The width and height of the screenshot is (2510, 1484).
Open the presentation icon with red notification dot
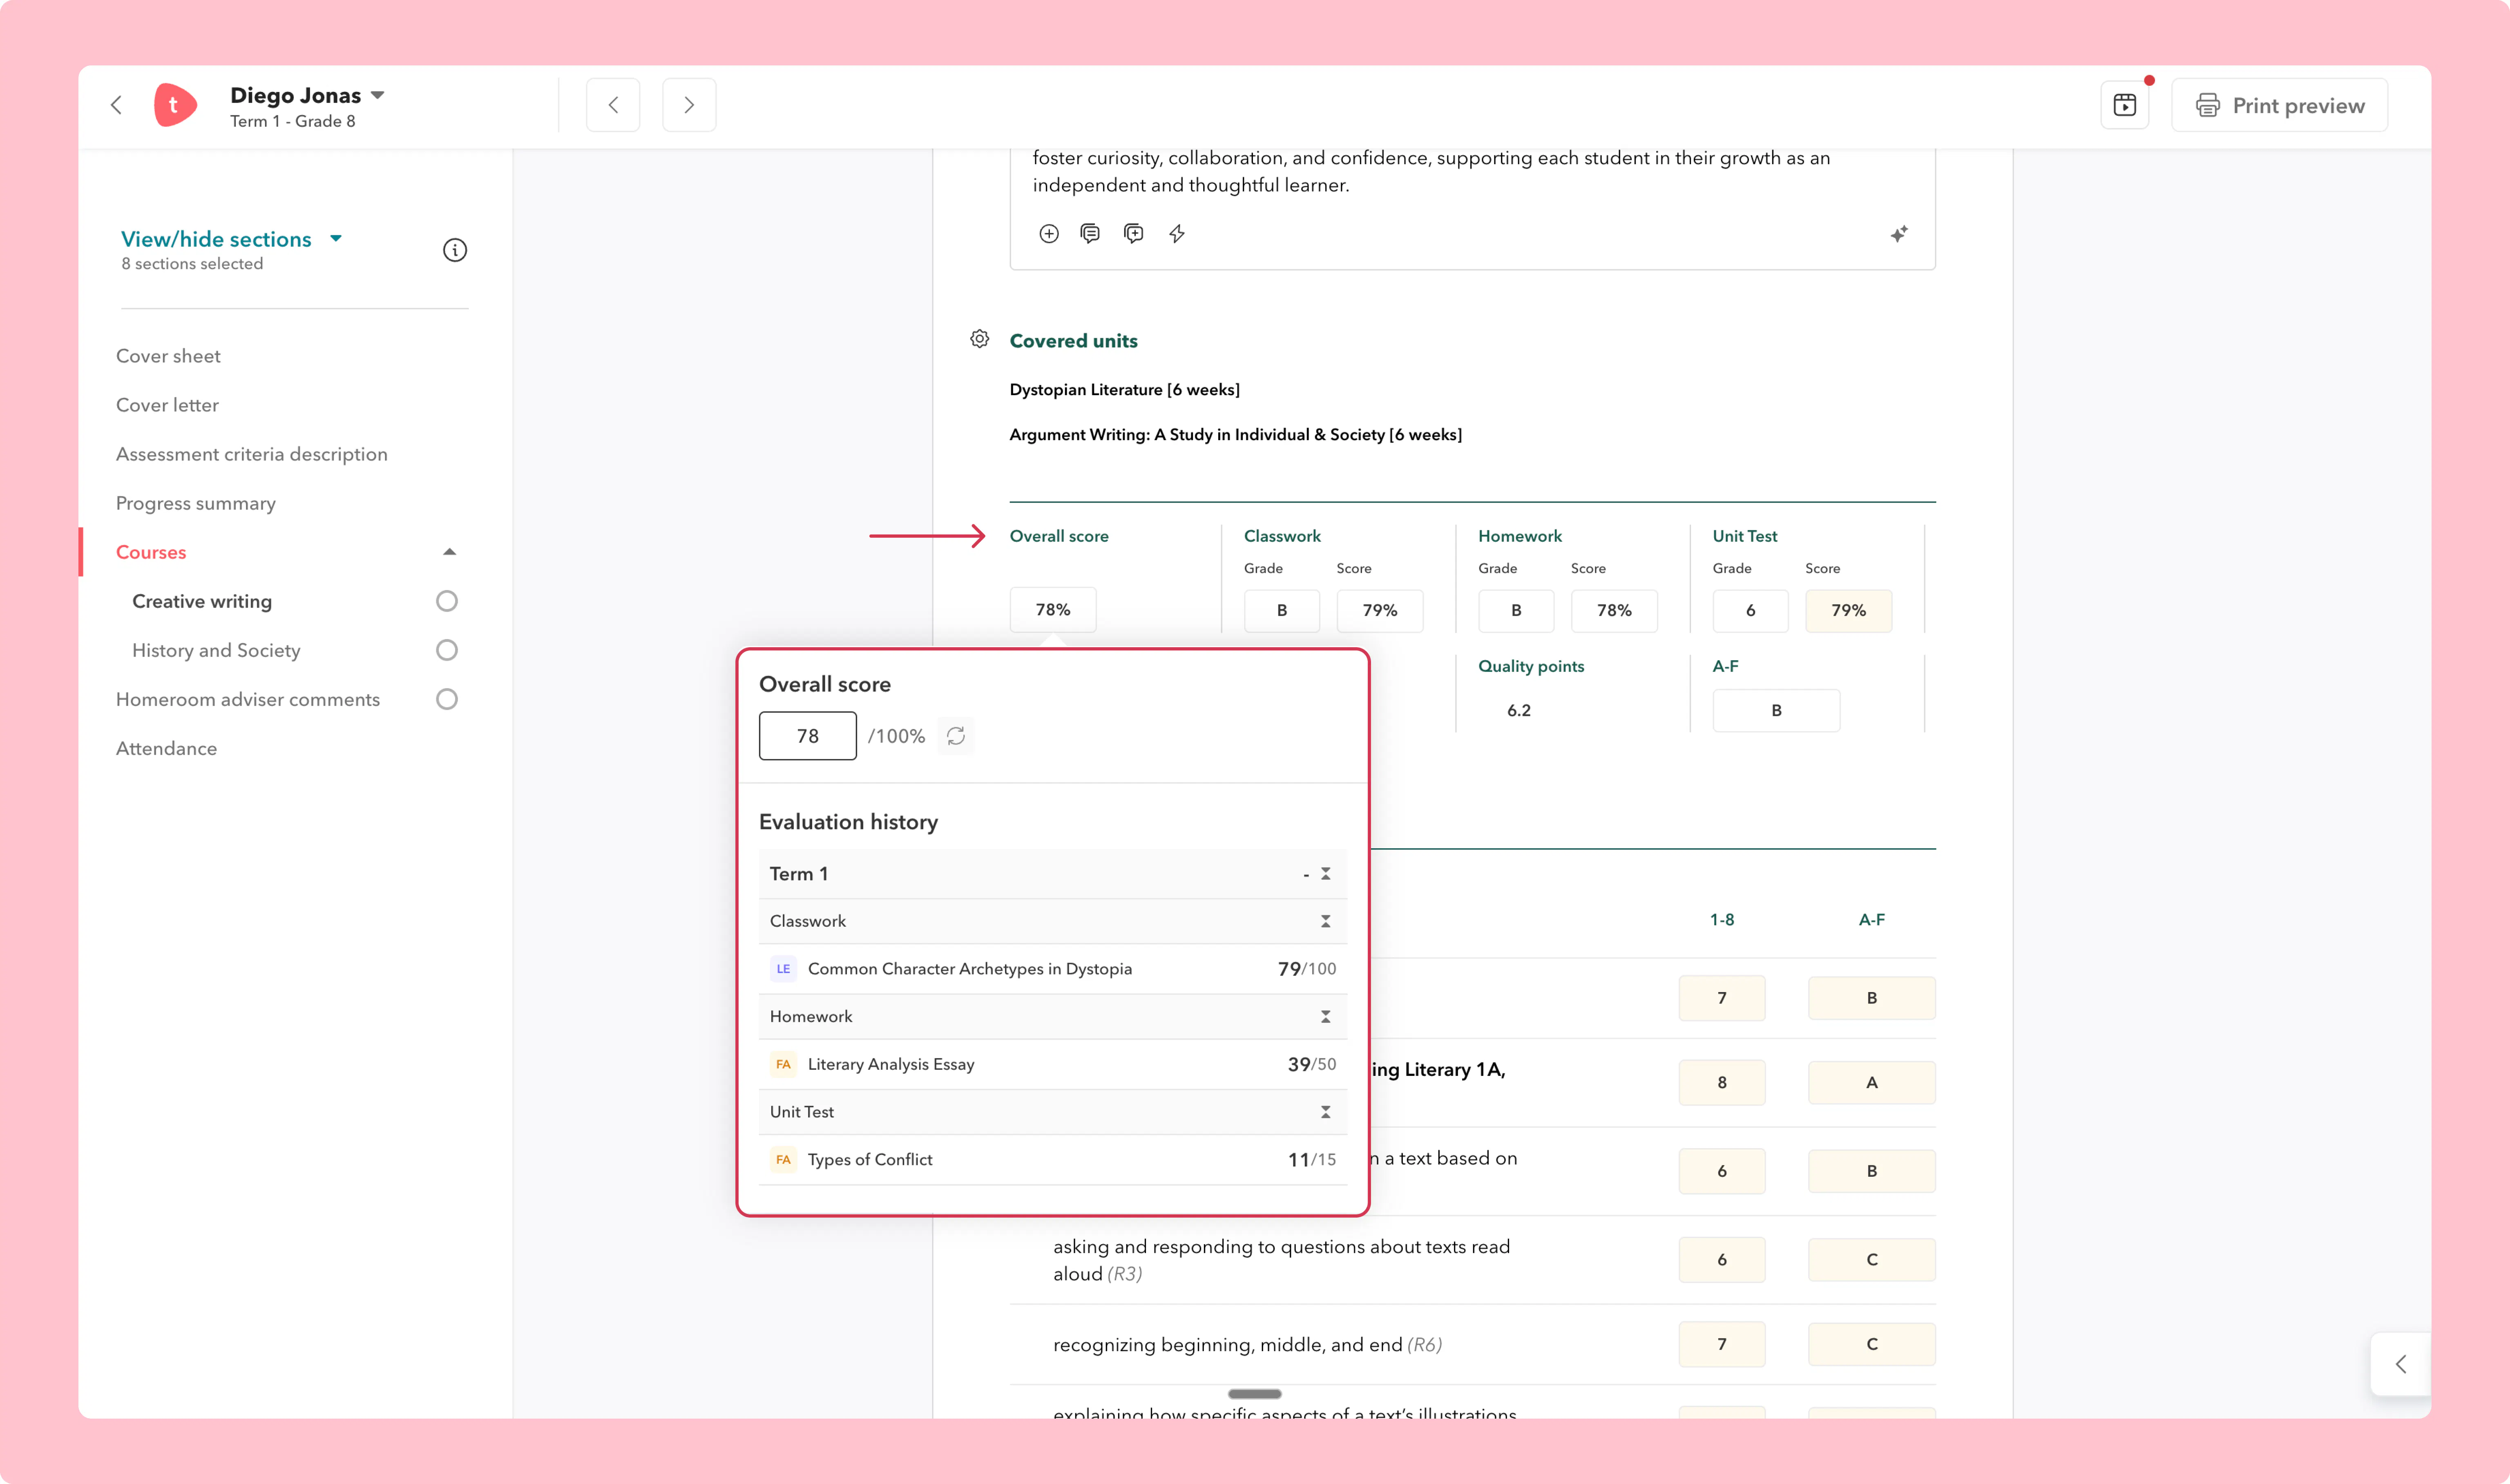click(x=2125, y=105)
